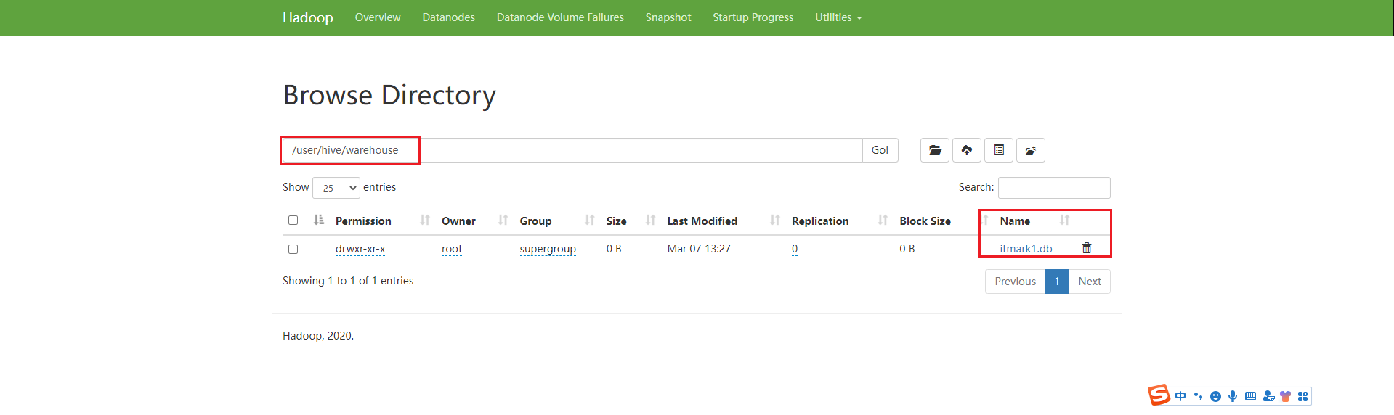Activate the microphone voice input icon

1233,396
